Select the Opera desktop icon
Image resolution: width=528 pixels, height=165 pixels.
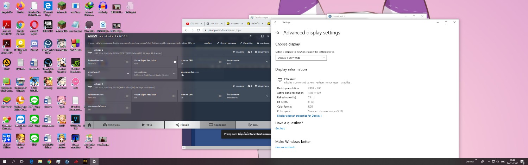[34, 27]
